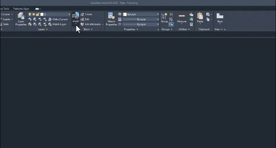Toggle layer on/off lightbulb icon
This screenshot has width=276, height=148.
(30, 14)
